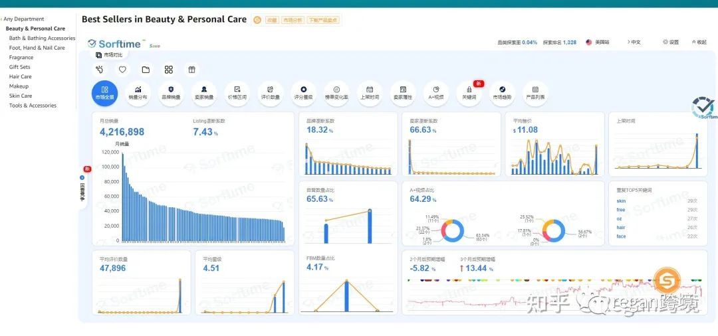Open the 关键词 keyword icon with red badge
718x336 pixels.
point(469,93)
